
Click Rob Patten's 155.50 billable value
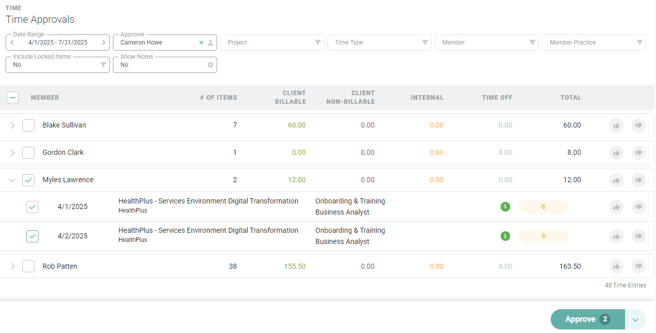click(294, 266)
